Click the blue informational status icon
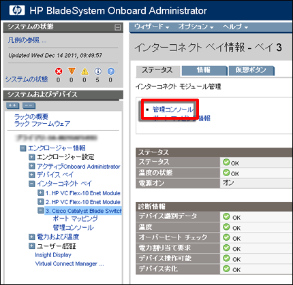This screenshot has height=285, width=293. pos(97,71)
